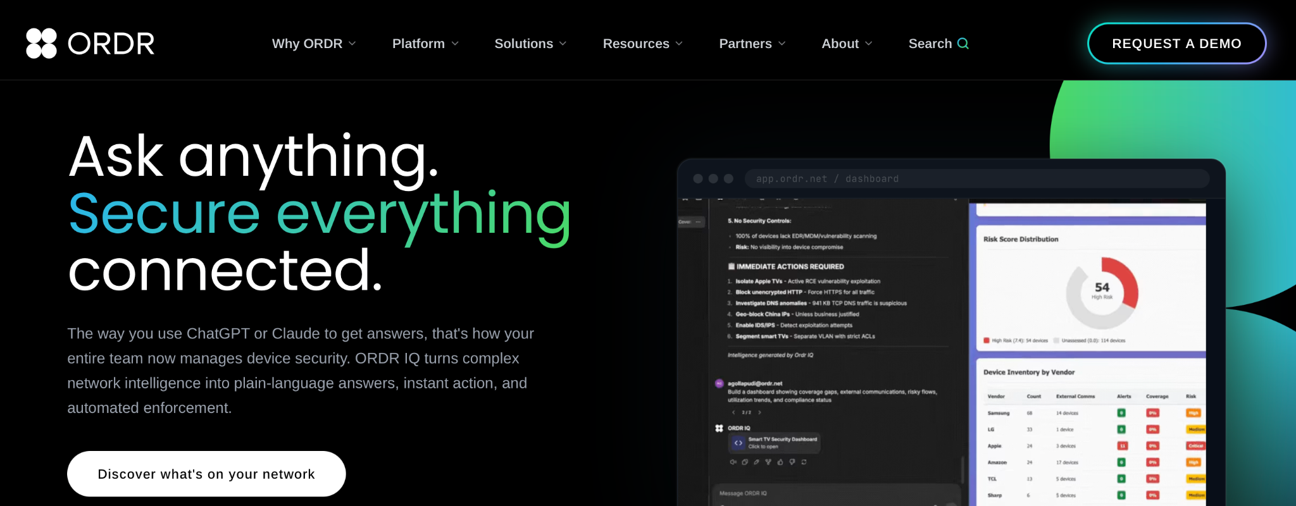
Task: Open the Partners menu
Action: [x=752, y=44]
